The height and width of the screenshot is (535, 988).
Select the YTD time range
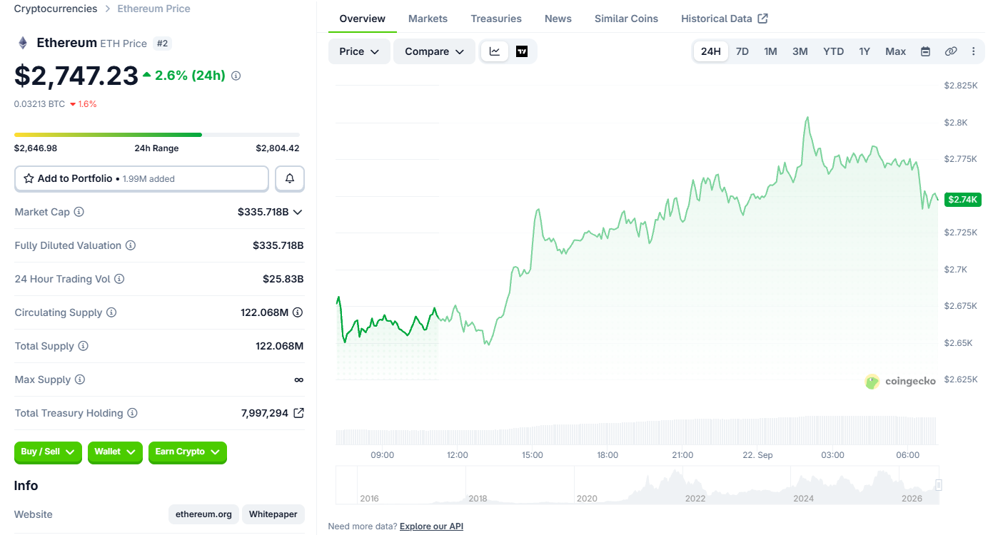[834, 51]
